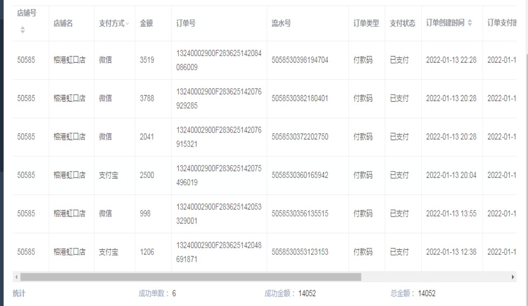Click the 流水号 column header
Image resolution: width=528 pixels, height=306 pixels.
point(281,23)
